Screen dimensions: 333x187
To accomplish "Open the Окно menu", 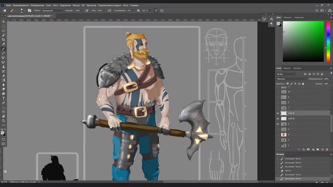I will click(x=125, y=5).
